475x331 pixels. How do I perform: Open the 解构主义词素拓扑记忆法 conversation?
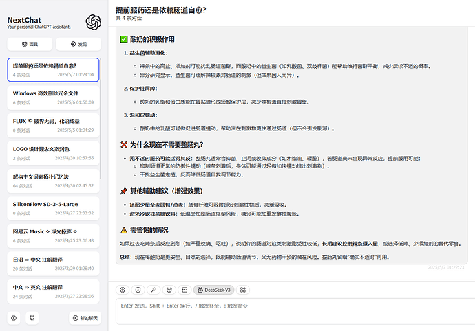[53, 181]
